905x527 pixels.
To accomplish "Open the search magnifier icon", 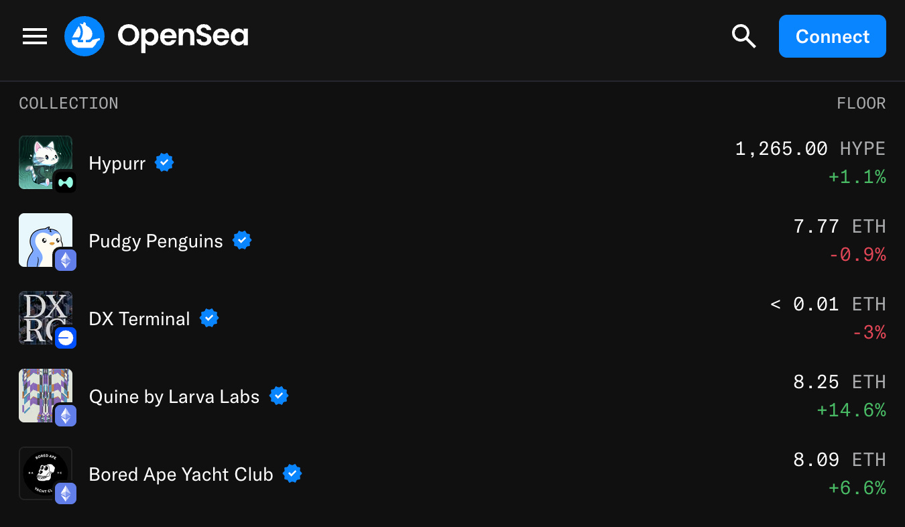I will (x=743, y=36).
